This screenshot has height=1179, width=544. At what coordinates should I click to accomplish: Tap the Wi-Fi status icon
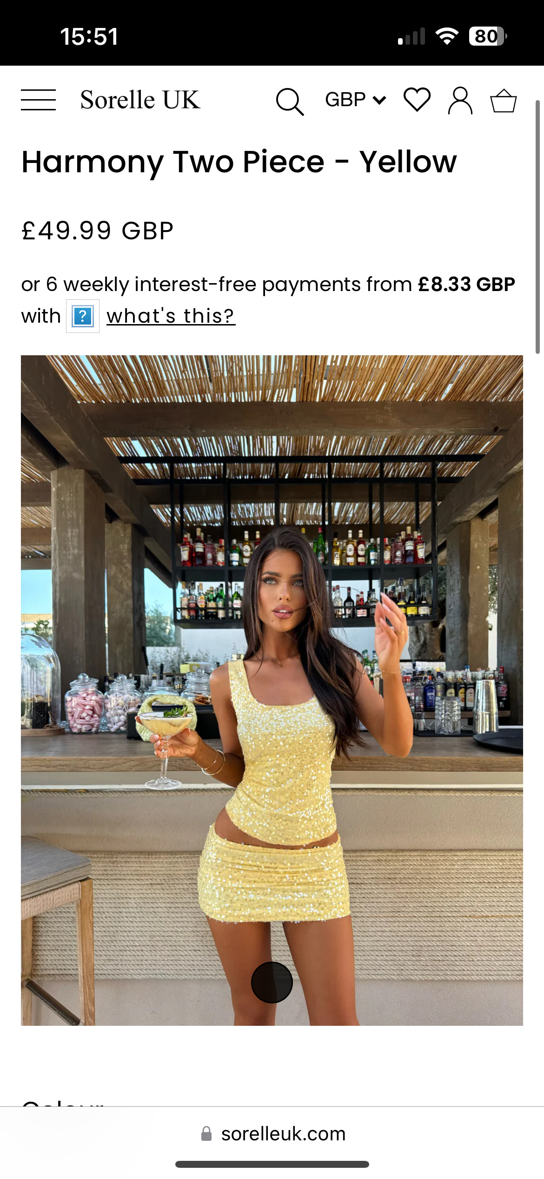click(x=447, y=36)
